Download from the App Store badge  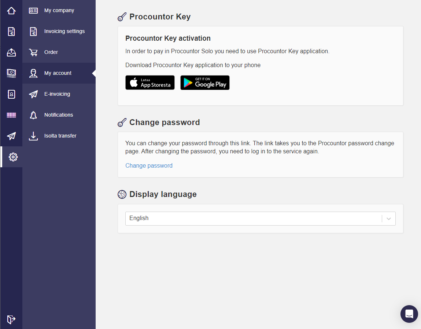(150, 83)
